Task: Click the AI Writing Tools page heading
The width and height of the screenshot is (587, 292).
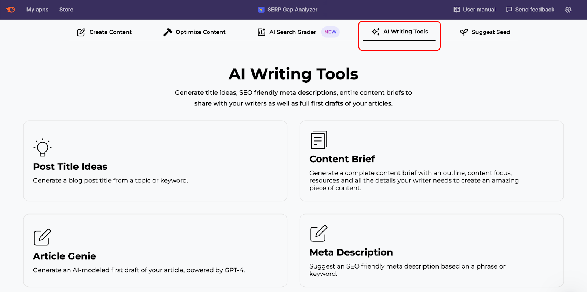Action: (x=293, y=74)
